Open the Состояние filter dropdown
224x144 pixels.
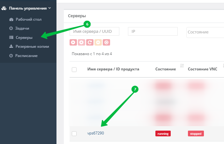[x=205, y=32]
